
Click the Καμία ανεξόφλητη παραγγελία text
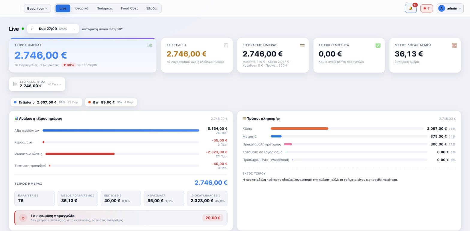[341, 62]
